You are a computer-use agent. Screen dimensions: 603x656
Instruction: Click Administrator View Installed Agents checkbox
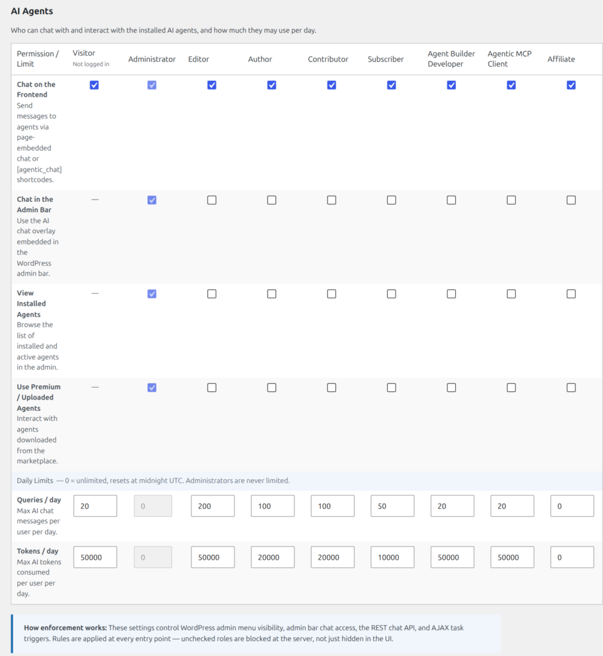click(152, 293)
